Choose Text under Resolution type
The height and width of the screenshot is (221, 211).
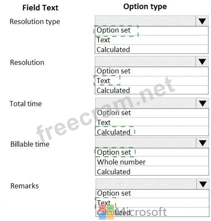tap(103, 40)
